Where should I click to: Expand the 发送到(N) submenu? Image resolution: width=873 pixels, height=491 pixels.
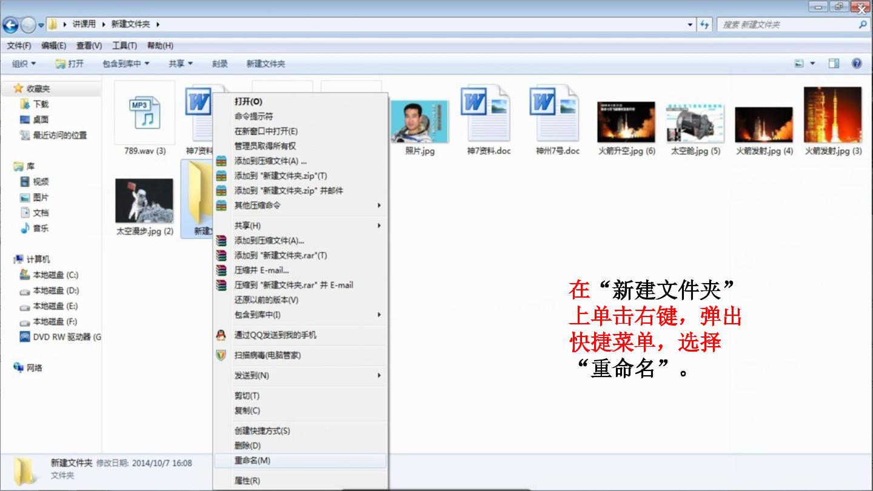[301, 376]
